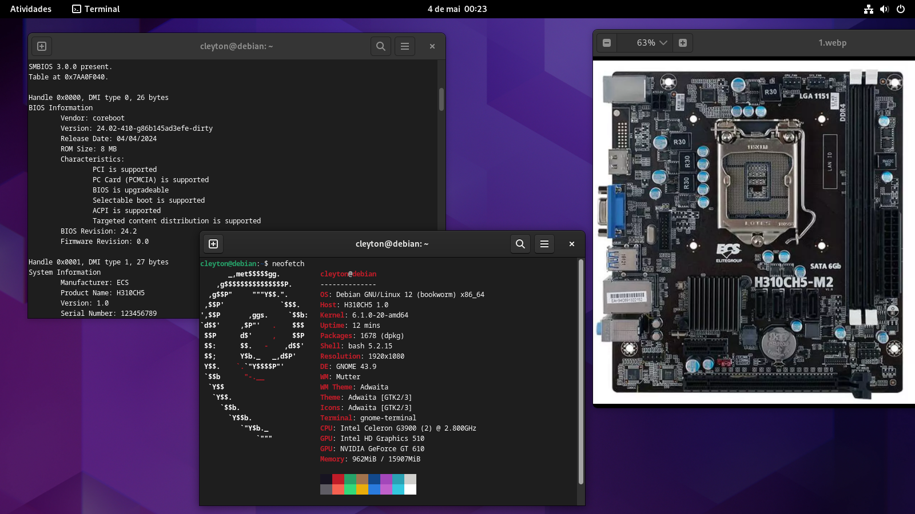
Task: Click the front terminal window scrollbar
Action: point(581,372)
